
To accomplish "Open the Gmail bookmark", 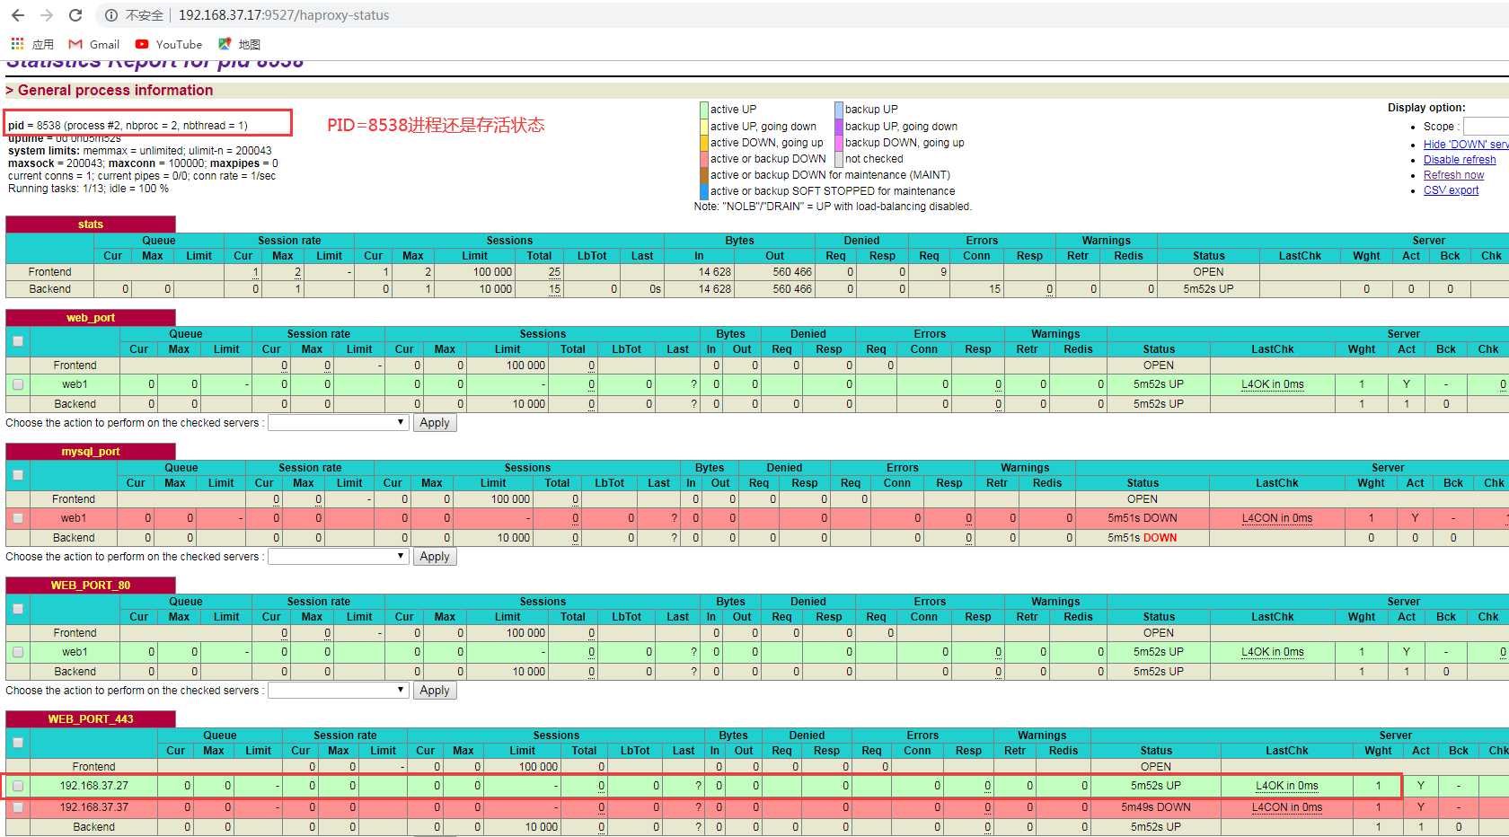I will (x=94, y=44).
